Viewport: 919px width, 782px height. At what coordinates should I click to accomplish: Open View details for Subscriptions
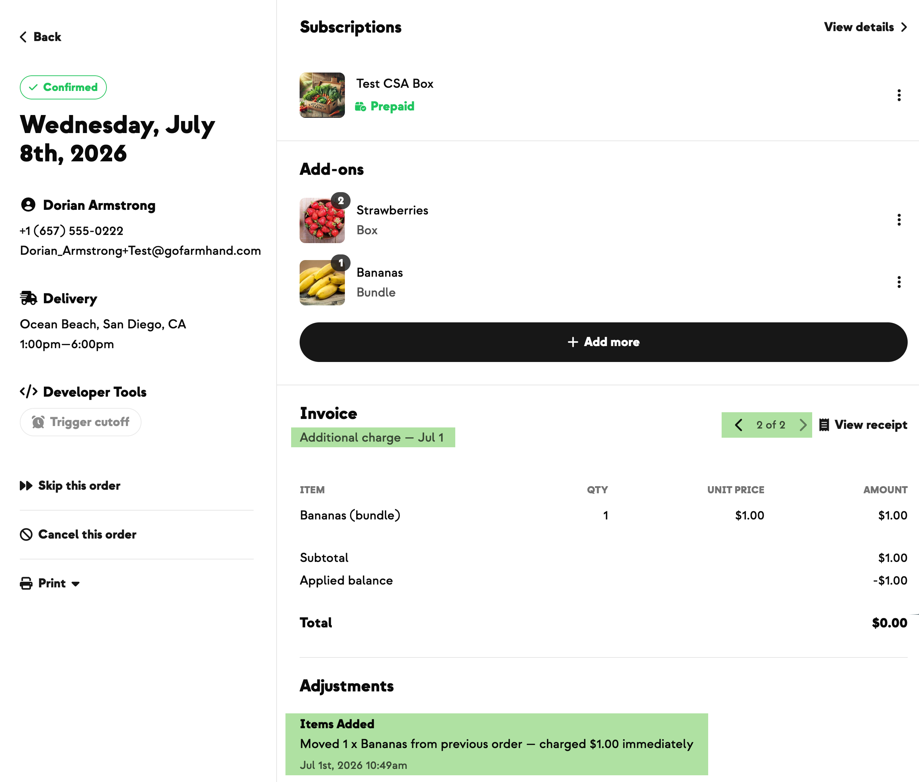[x=865, y=27]
